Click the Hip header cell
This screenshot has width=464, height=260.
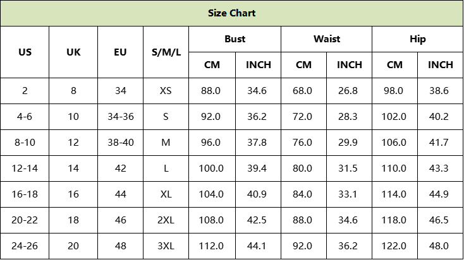click(418, 39)
